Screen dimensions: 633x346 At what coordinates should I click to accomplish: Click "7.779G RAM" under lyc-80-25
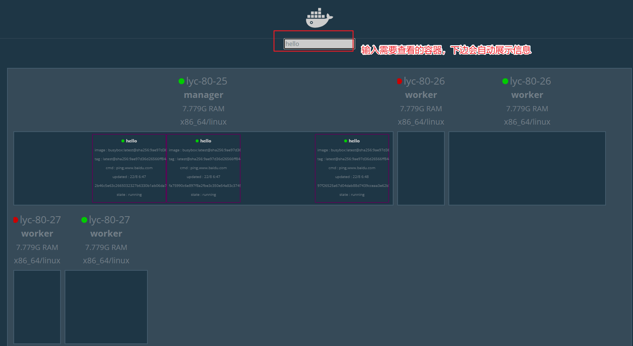[x=203, y=109]
